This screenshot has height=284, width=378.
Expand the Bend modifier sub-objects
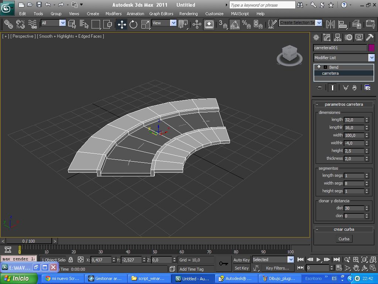click(x=325, y=67)
